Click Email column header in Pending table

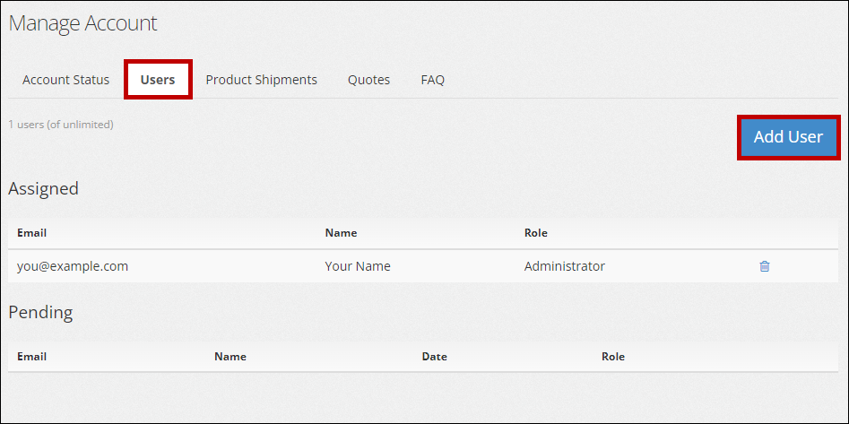coord(31,357)
